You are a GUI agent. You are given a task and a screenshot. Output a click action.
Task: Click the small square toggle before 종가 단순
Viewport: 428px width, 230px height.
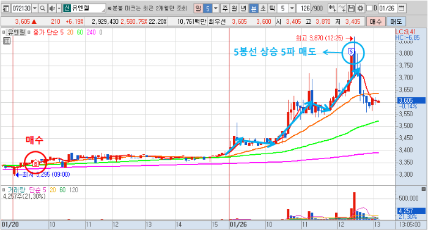point(29,32)
